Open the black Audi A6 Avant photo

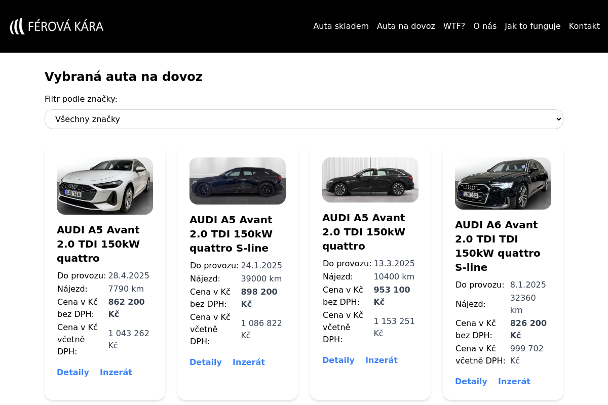point(503,183)
